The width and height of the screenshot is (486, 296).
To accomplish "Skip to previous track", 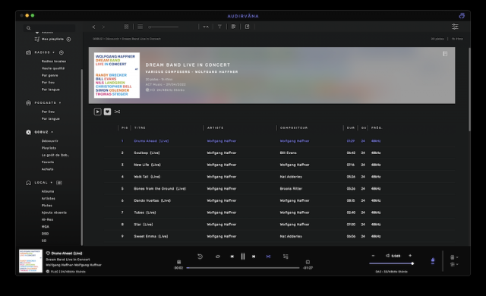I will tap(232, 257).
